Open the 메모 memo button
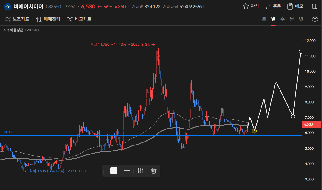This screenshot has height=190, width=322. (295, 6)
